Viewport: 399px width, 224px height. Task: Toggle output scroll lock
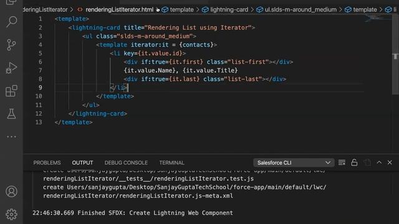click(x=354, y=162)
